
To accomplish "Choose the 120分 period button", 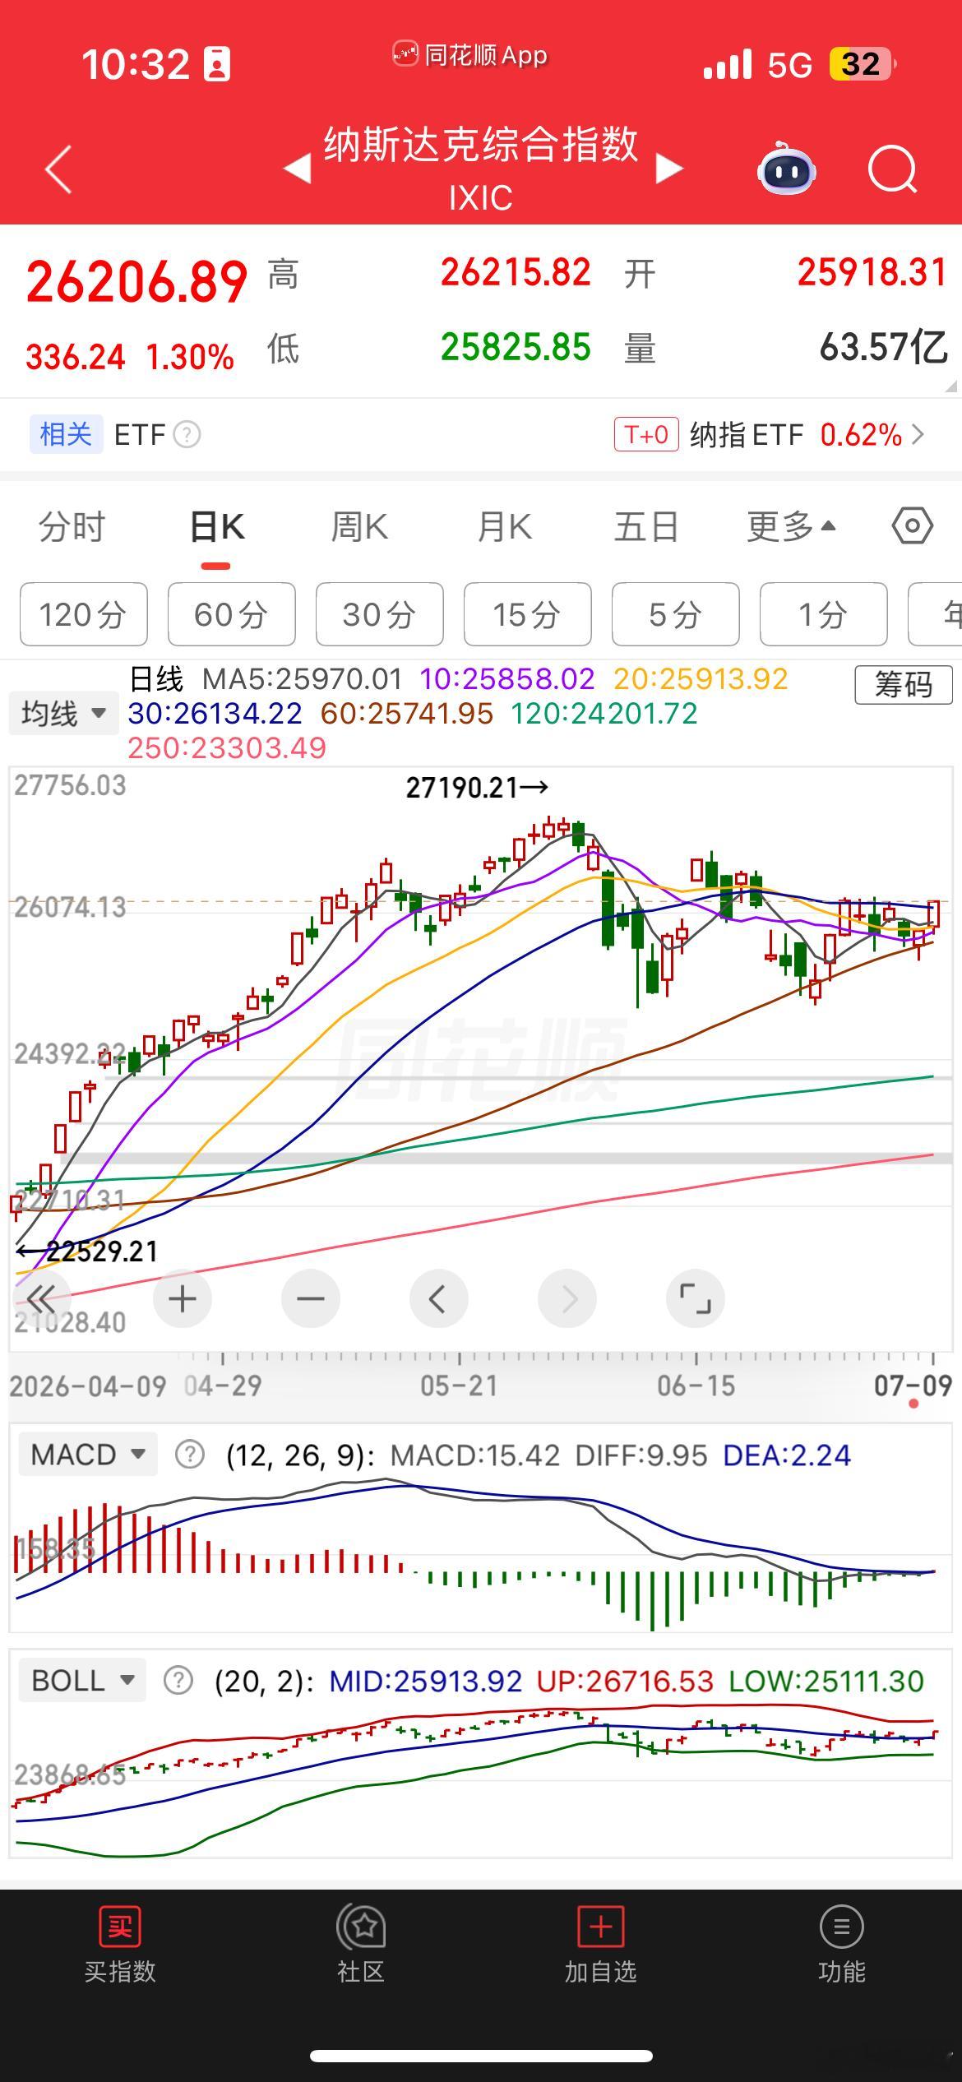I will (84, 614).
